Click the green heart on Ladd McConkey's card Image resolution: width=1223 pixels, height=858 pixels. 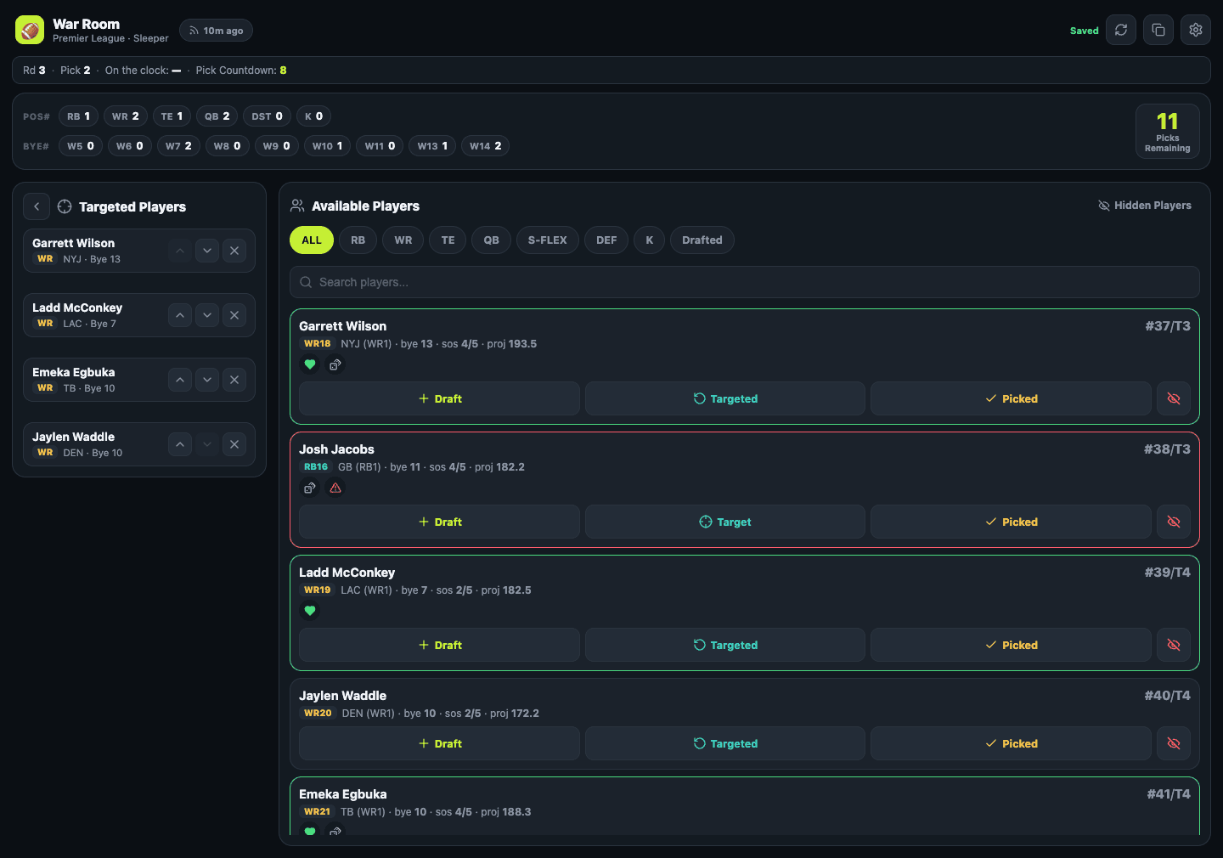310,611
